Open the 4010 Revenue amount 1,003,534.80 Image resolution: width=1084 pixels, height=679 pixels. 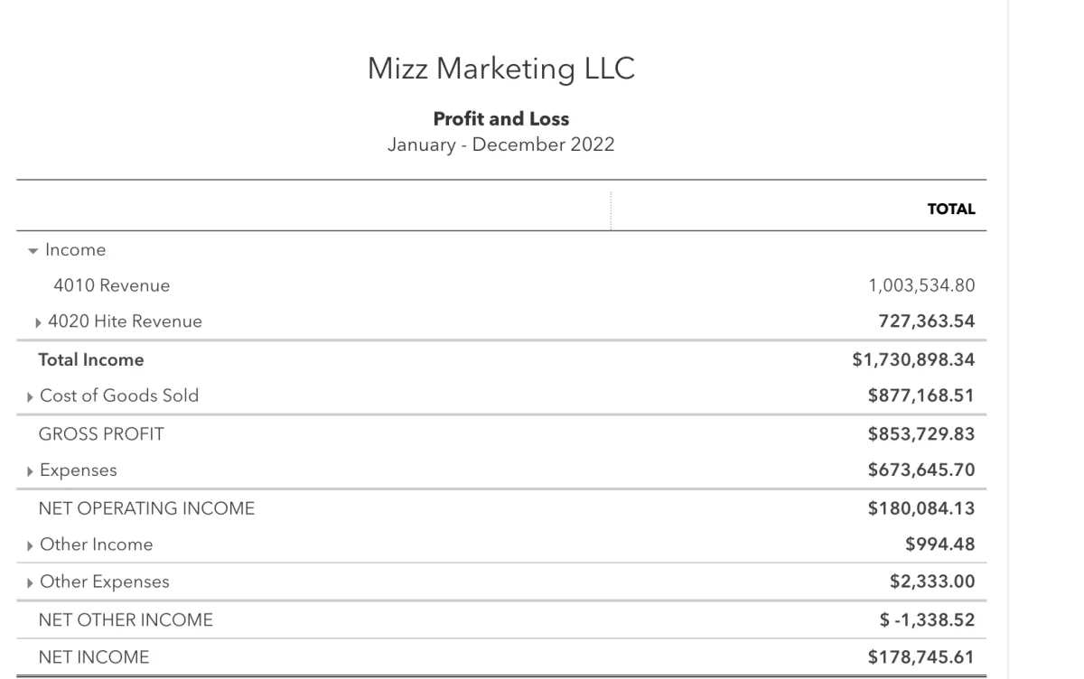point(921,286)
